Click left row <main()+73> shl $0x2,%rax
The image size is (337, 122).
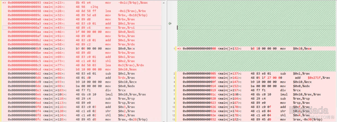click(82, 61)
